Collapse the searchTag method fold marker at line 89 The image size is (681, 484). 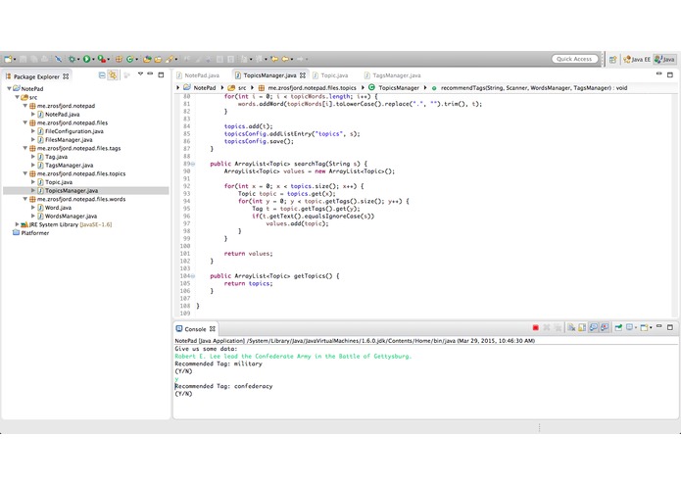(193, 164)
